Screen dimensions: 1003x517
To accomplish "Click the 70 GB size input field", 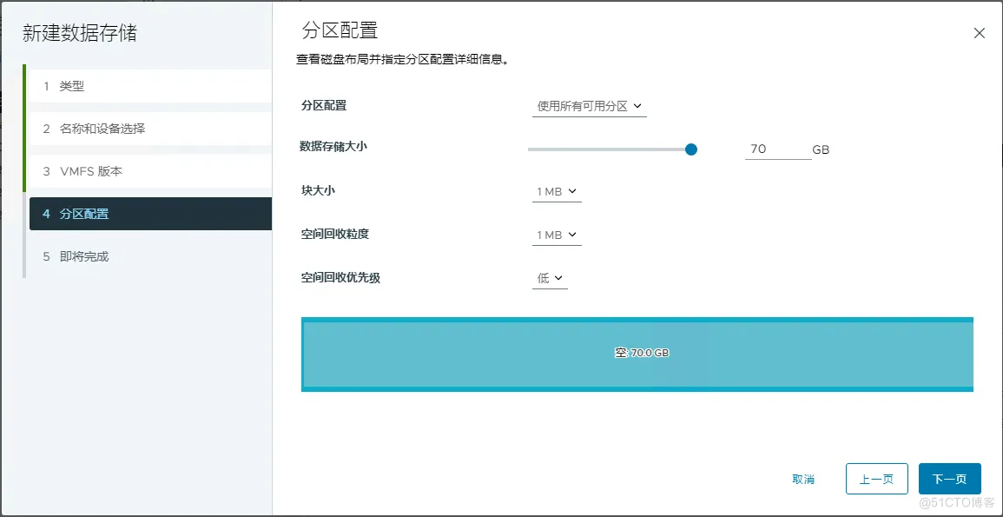I will (x=778, y=149).
